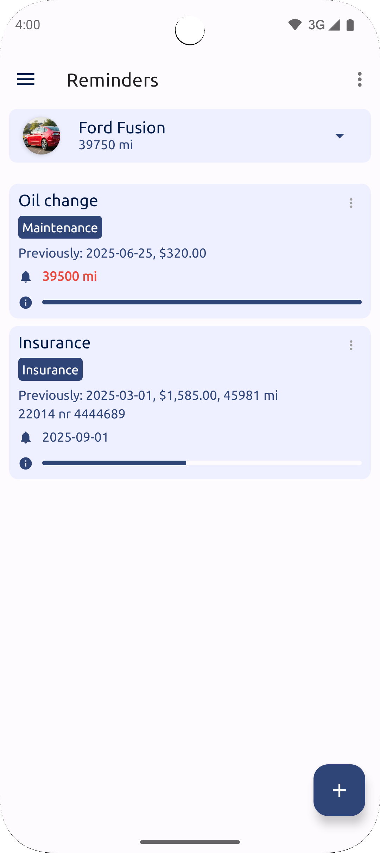
Task: Open the hamburger navigation menu
Action: (x=26, y=80)
